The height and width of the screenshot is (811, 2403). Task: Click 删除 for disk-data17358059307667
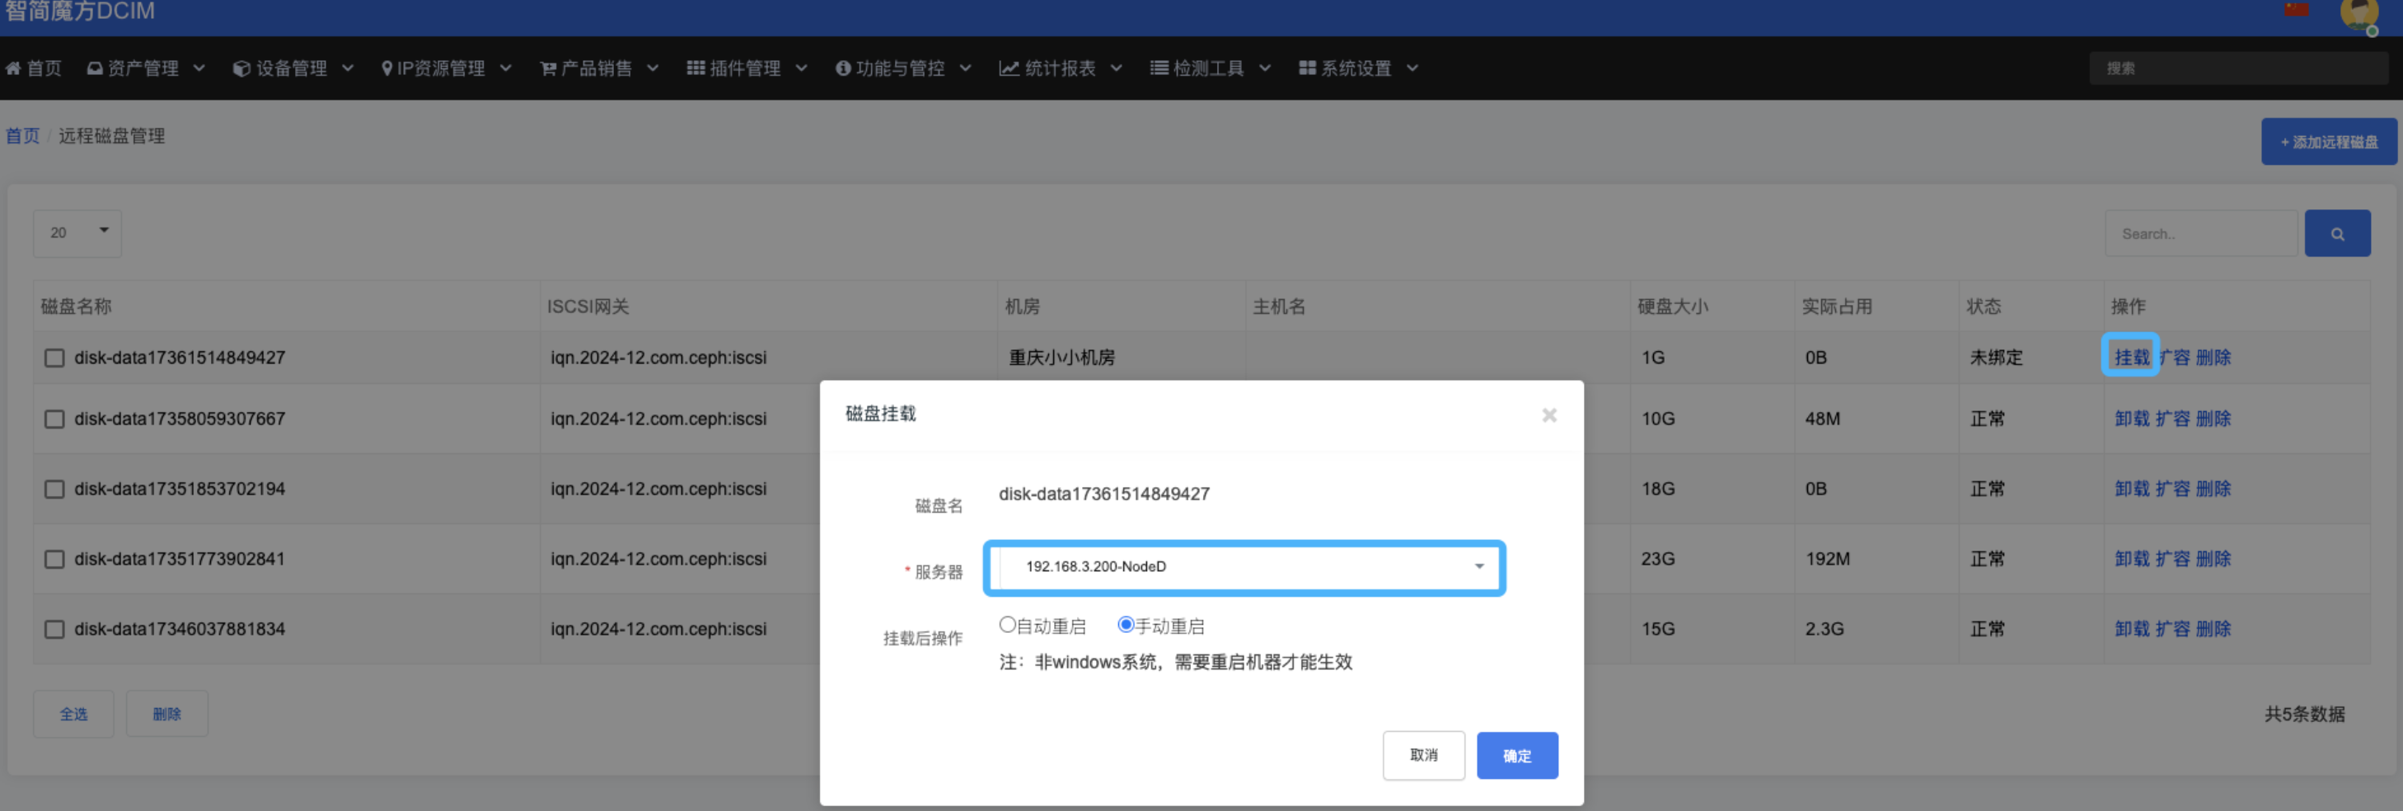click(2213, 419)
